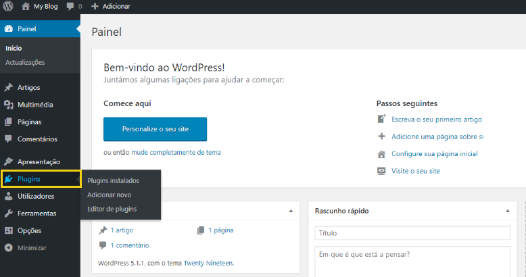
Task: Click the pushpin icon beside 1 artigo
Action: coord(103,230)
